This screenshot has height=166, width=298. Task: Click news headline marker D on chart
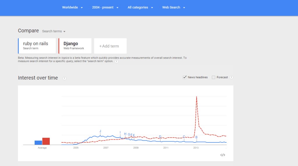160,137
